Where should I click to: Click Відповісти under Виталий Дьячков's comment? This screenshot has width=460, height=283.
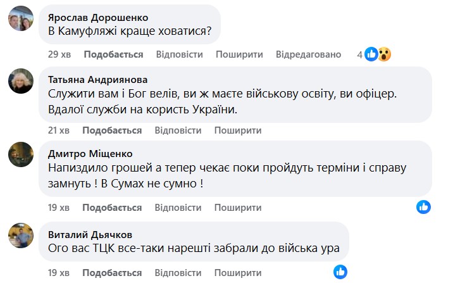pyautogui.click(x=179, y=273)
